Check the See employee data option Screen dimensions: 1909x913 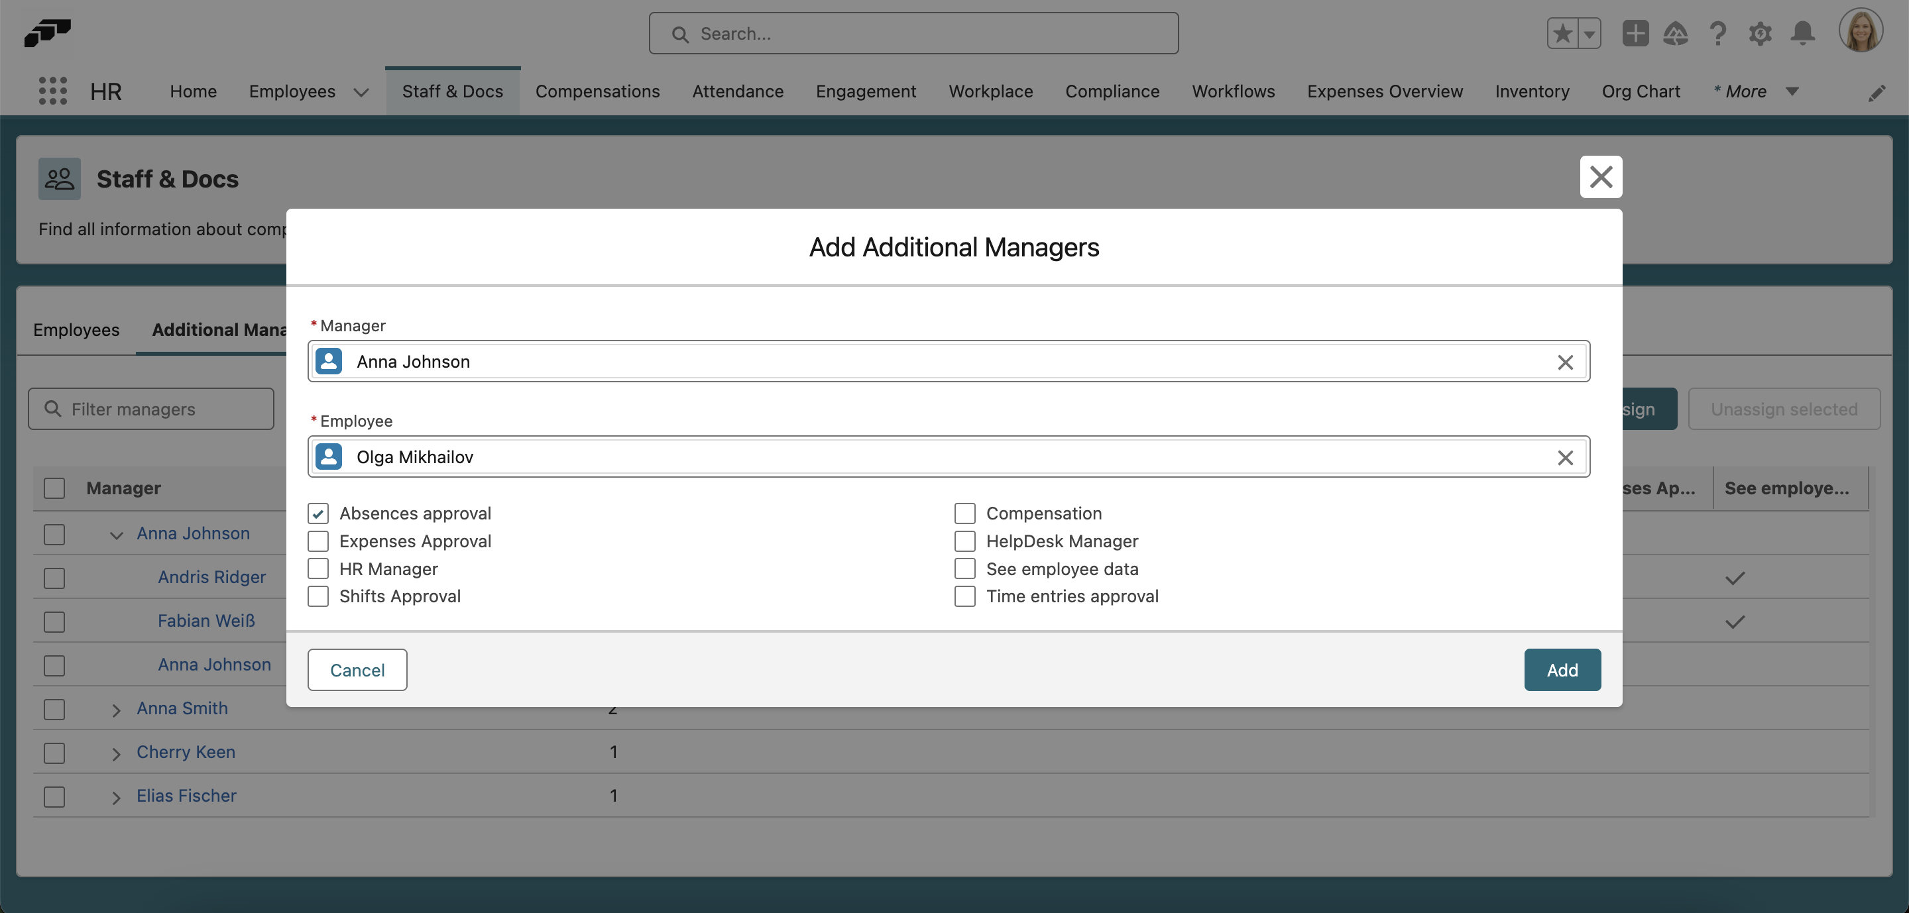[x=965, y=568]
